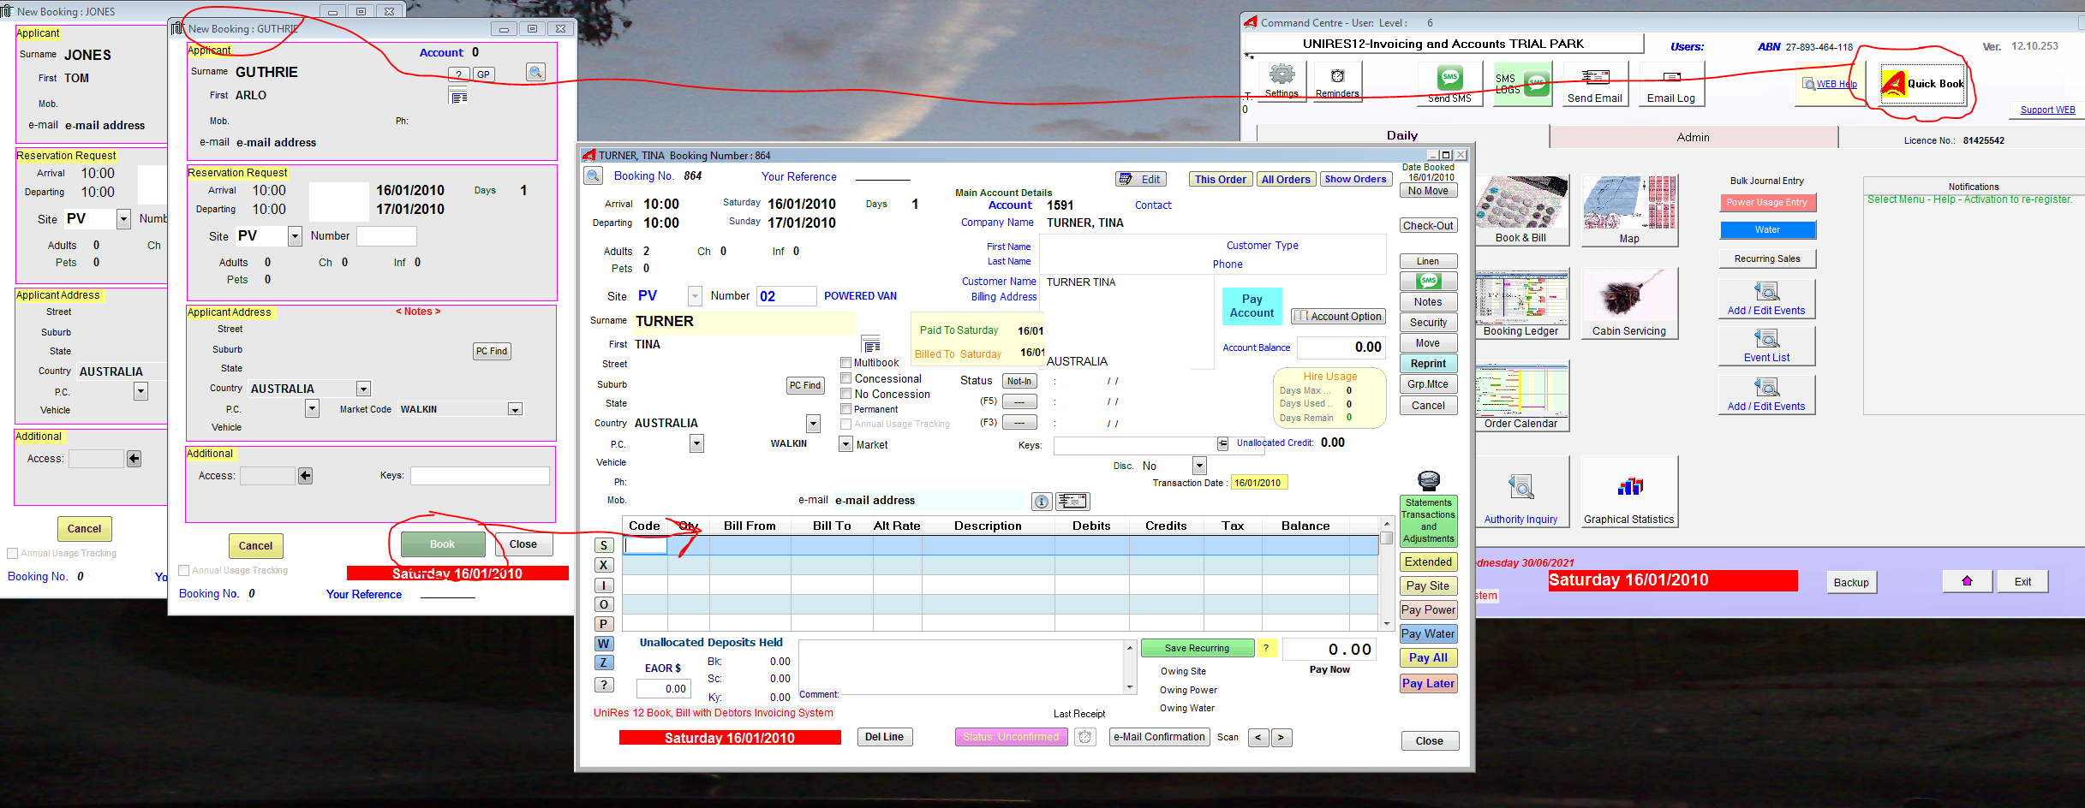This screenshot has width=2085, height=808.
Task: Click magnifier search icon in GUTHRIE window
Action: click(535, 72)
